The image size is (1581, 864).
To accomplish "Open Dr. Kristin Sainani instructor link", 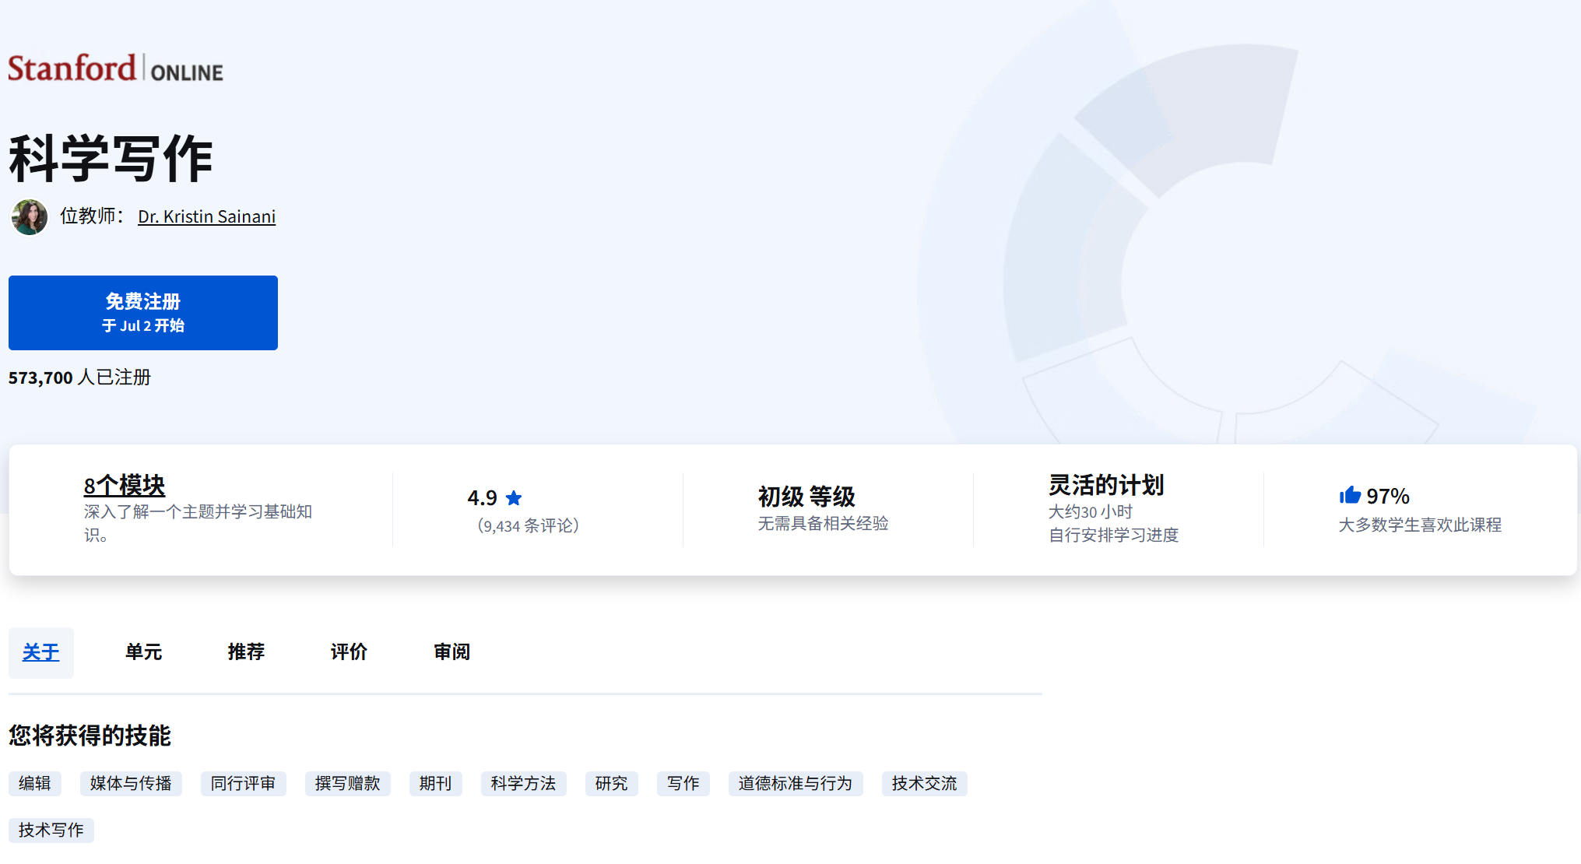I will 206,216.
